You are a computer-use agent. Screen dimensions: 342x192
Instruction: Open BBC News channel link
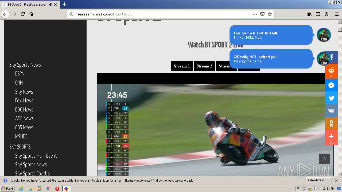point(24,110)
